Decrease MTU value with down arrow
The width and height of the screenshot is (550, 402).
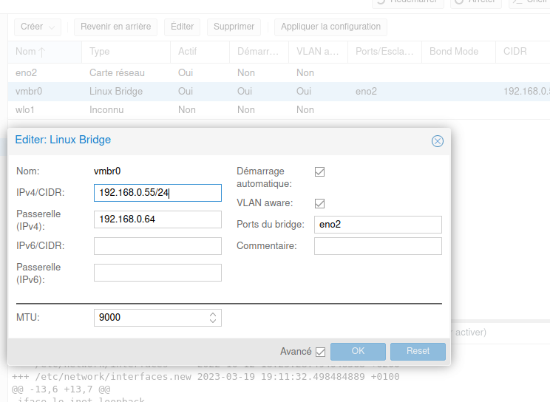[x=213, y=321]
